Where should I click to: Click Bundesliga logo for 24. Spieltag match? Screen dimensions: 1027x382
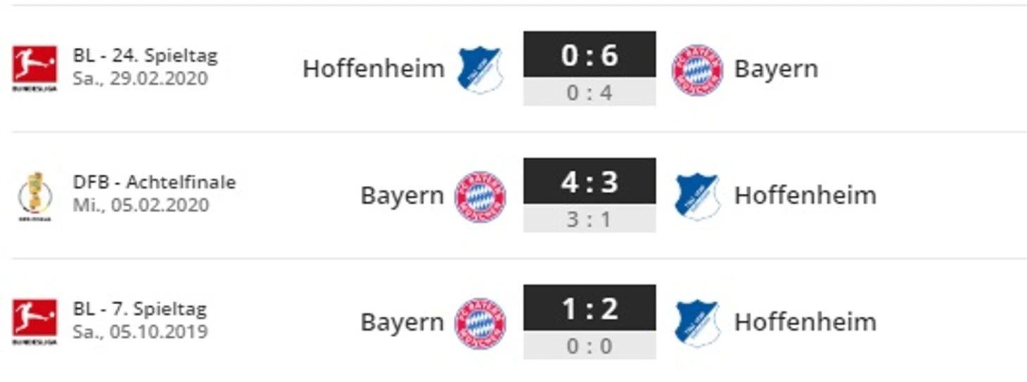tap(34, 69)
